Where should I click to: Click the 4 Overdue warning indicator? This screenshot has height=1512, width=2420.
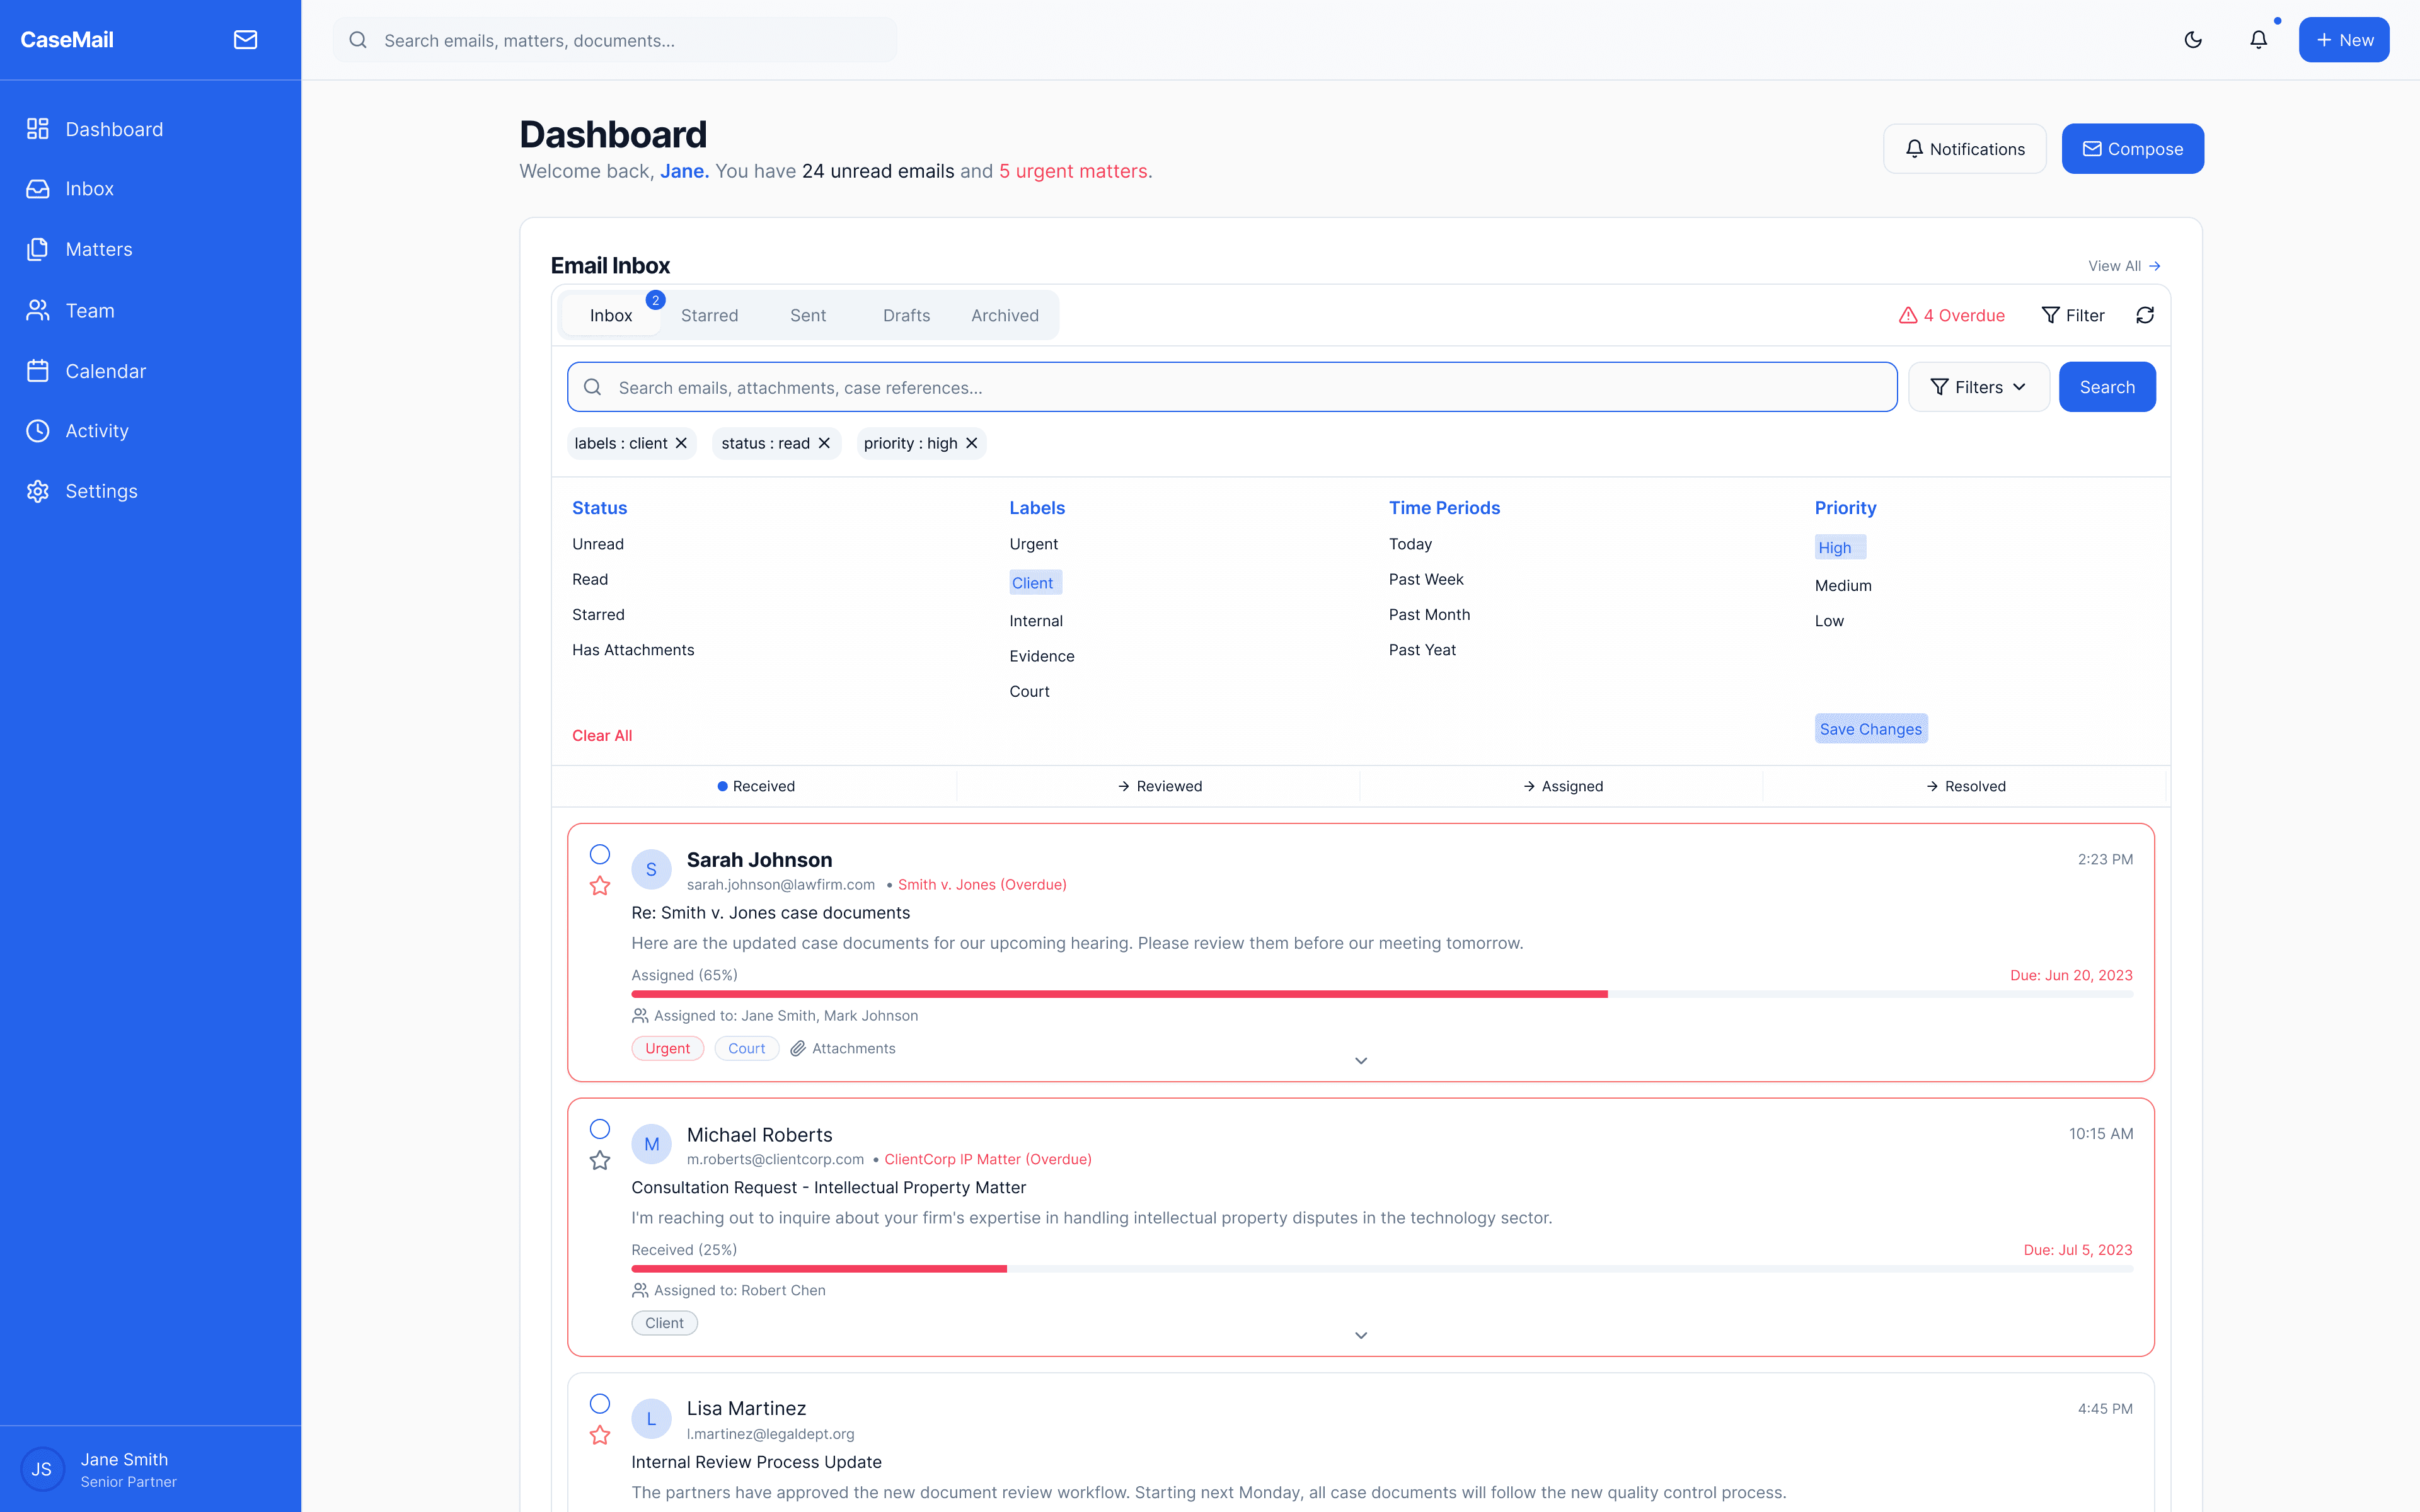1951,315
